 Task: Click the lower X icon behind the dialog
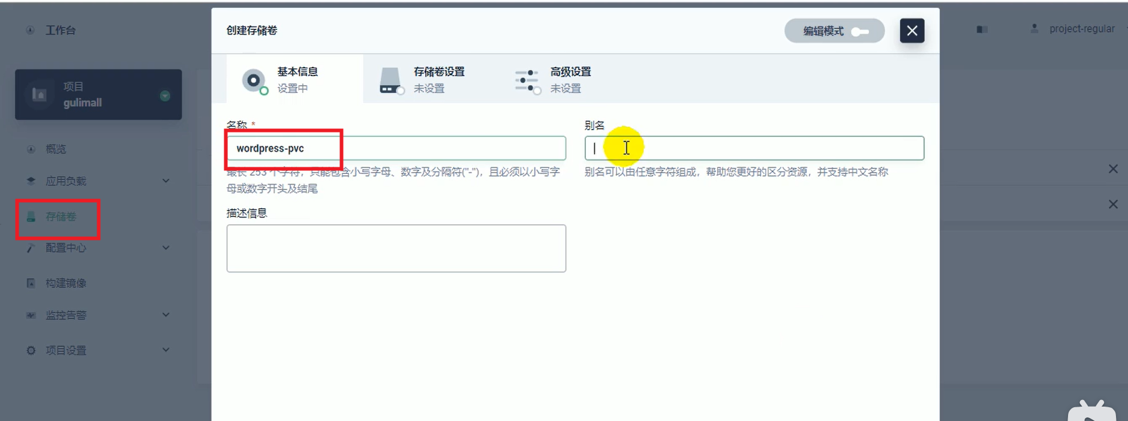click(1113, 205)
